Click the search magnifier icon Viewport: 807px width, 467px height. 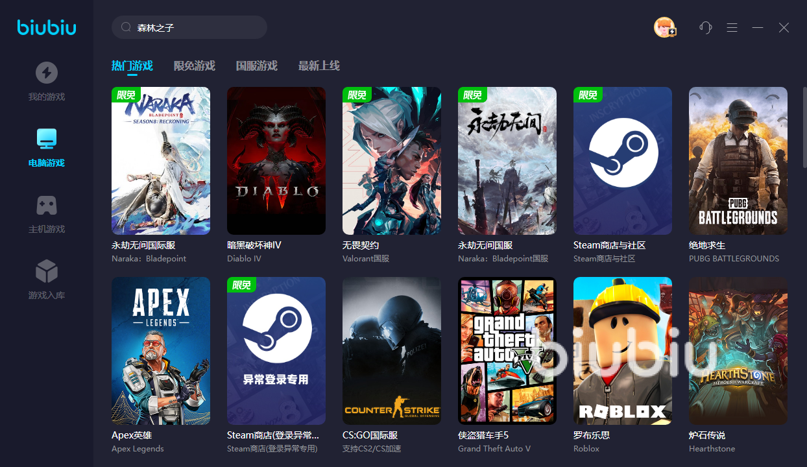tap(126, 28)
